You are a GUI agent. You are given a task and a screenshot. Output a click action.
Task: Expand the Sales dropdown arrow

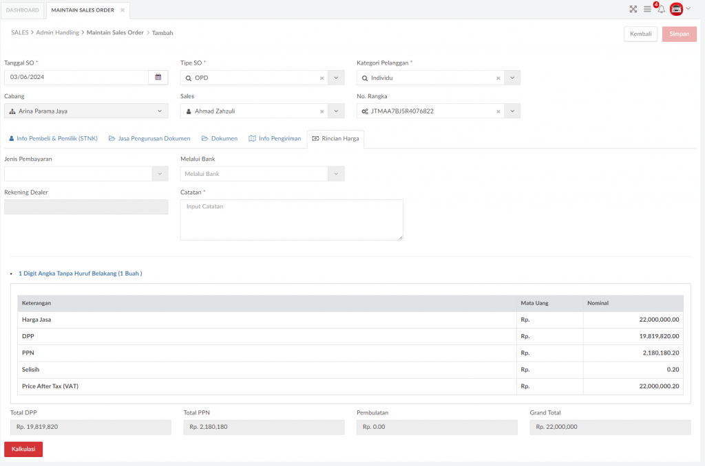tap(336, 111)
